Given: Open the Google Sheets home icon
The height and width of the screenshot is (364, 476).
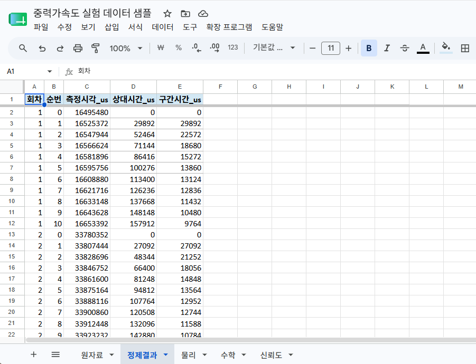Looking at the screenshot, I should pos(17,20).
